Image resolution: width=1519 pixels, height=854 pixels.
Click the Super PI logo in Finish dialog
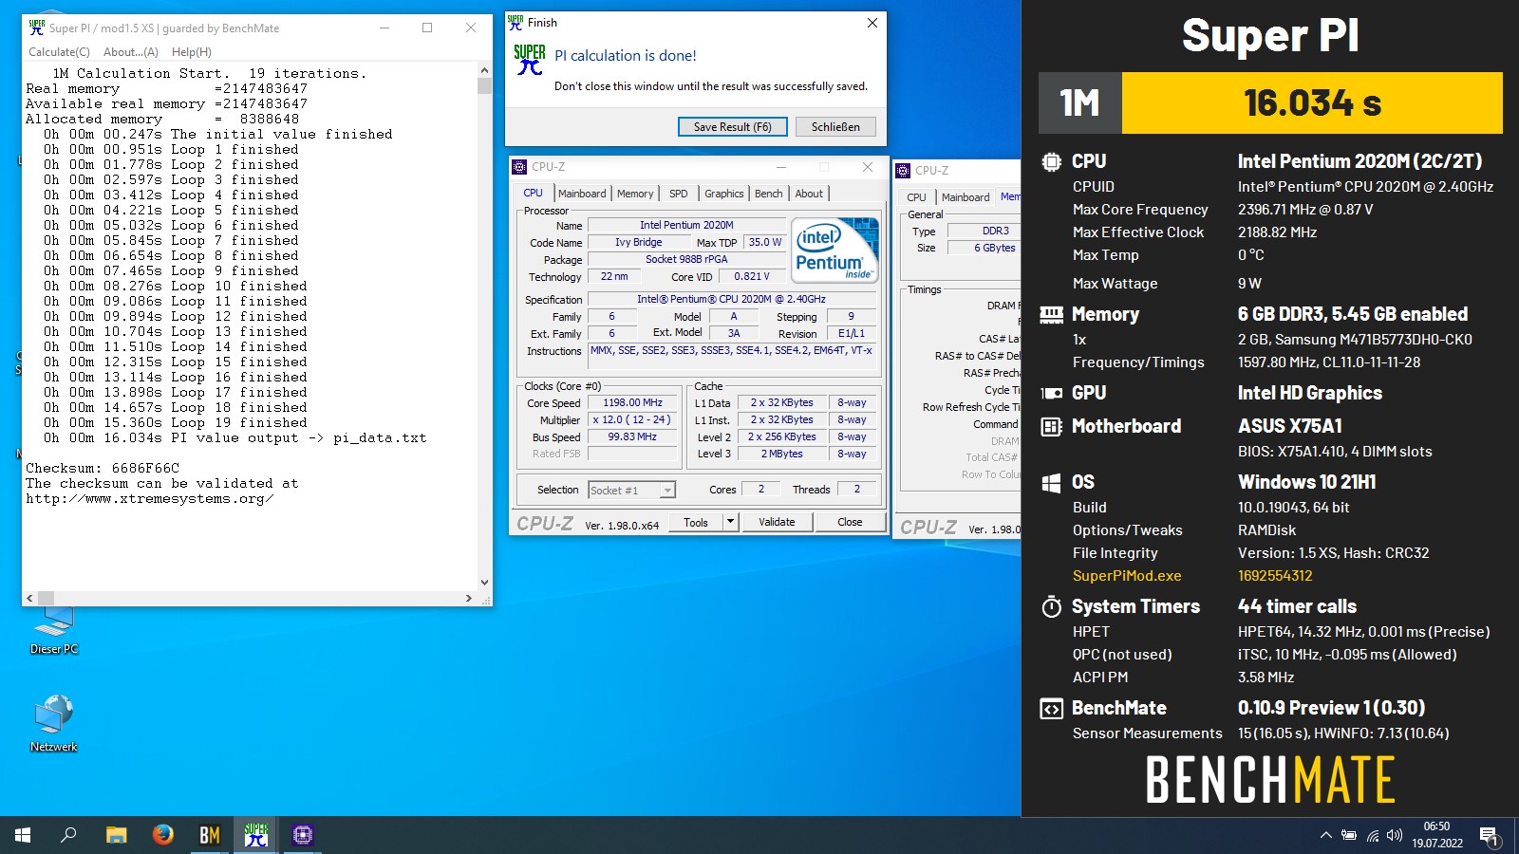(530, 60)
